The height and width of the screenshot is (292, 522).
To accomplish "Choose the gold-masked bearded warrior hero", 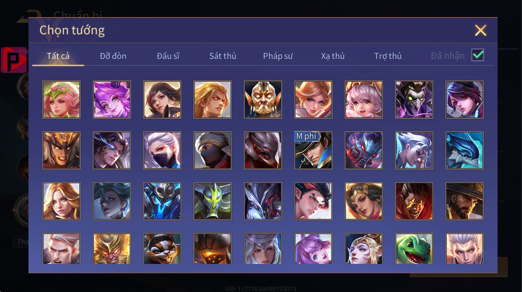I will pyautogui.click(x=263, y=99).
